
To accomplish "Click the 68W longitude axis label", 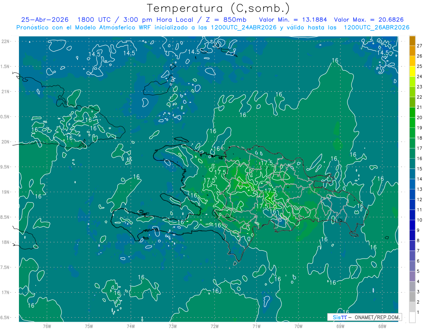I will pos(382,326).
